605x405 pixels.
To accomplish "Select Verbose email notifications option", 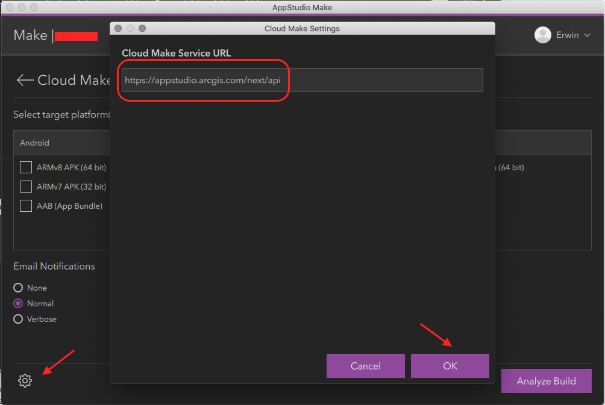I will 18,319.
